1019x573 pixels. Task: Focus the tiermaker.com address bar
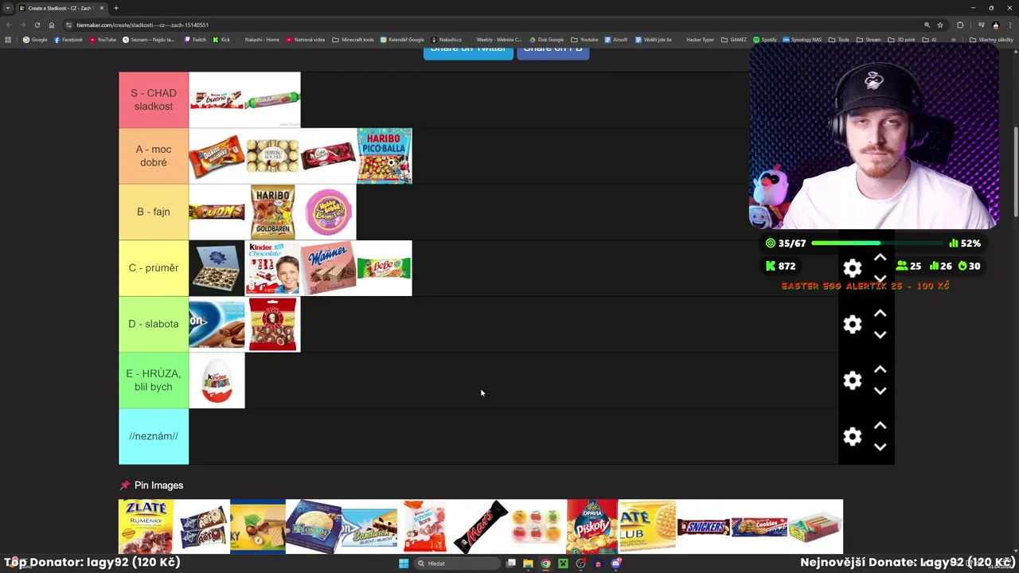point(494,25)
